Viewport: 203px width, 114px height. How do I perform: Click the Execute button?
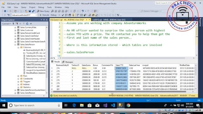click(x=44, y=15)
